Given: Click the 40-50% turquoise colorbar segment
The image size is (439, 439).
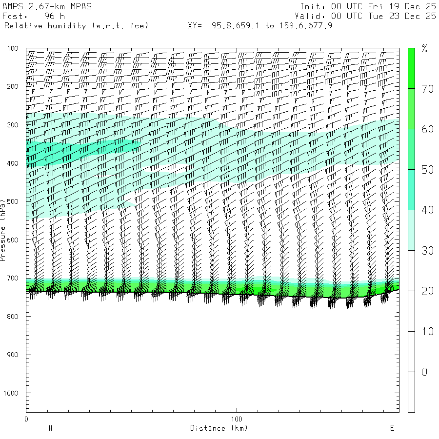Looking at the screenshot, I should click(x=411, y=190).
